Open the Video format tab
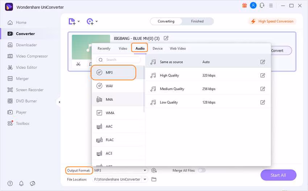308x191 pixels. click(x=123, y=48)
